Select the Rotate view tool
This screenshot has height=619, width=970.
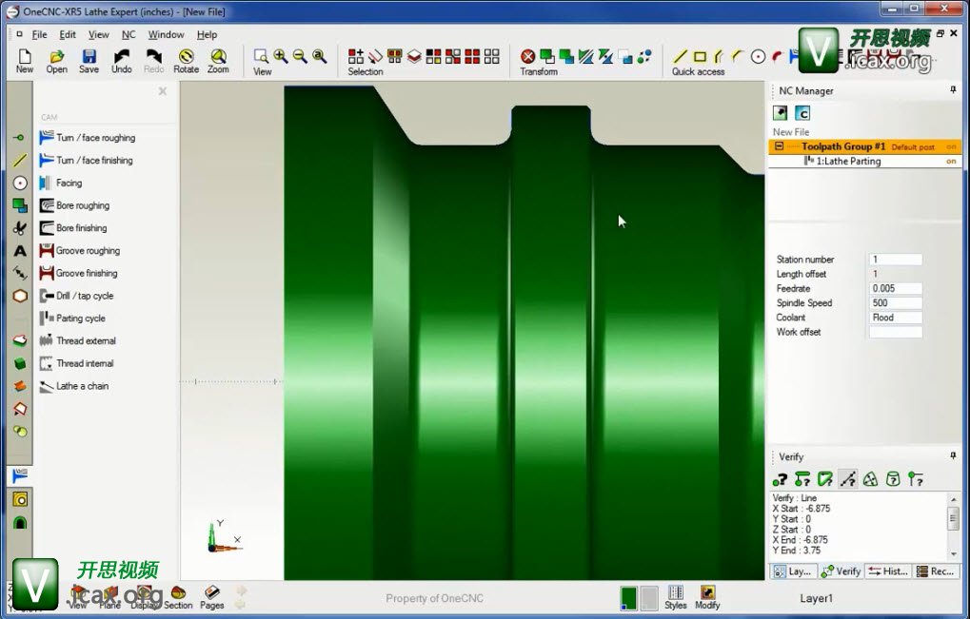[x=186, y=61]
